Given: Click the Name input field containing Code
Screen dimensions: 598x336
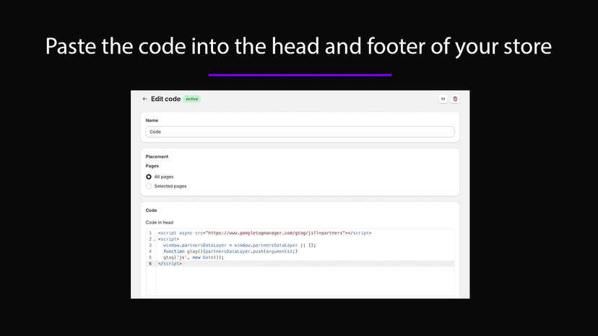Looking at the screenshot, I should point(300,132).
